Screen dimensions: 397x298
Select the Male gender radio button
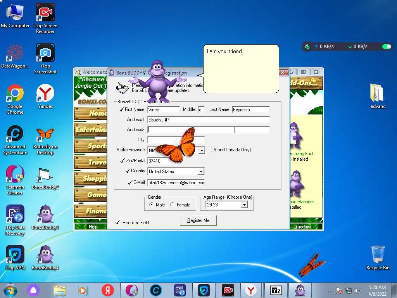click(x=151, y=204)
